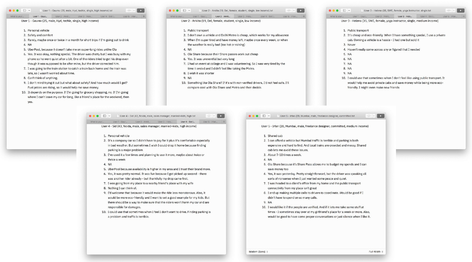The width and height of the screenshot is (472, 262).
Task: Click play button in User 3 Helena window
Action: [460, 10]
